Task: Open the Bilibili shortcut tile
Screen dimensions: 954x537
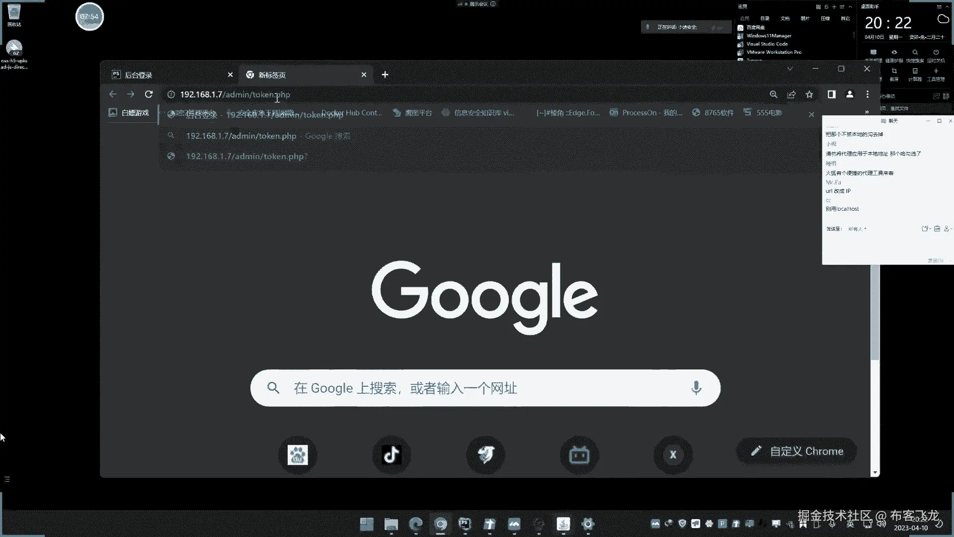Action: point(579,454)
